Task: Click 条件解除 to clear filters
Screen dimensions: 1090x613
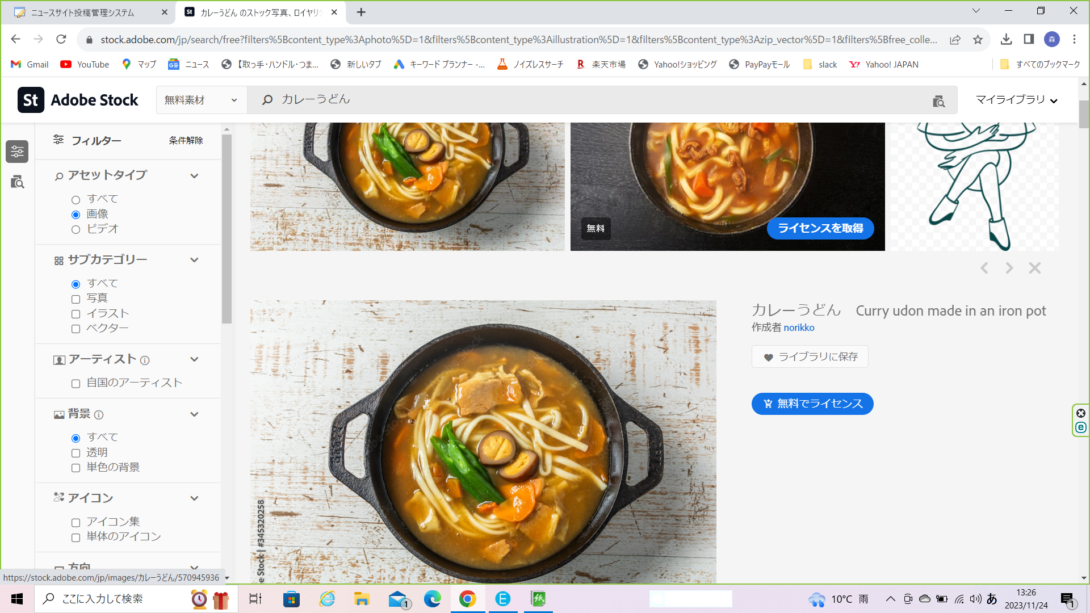Action: coord(186,140)
